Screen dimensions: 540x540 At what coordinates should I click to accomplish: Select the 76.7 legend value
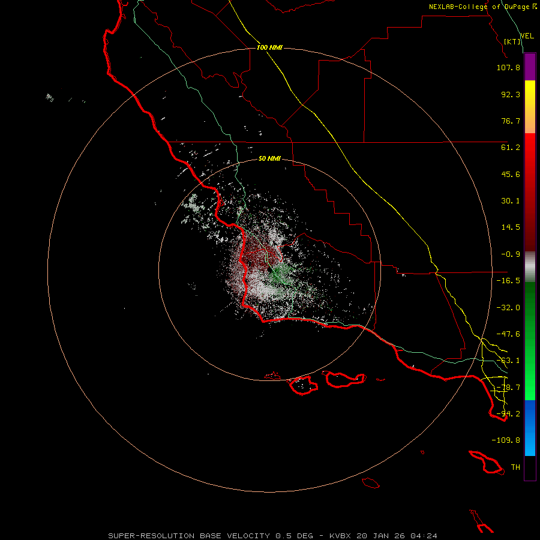pyautogui.click(x=511, y=121)
